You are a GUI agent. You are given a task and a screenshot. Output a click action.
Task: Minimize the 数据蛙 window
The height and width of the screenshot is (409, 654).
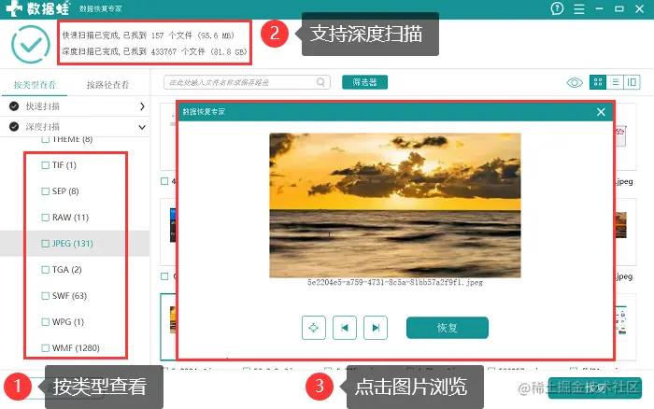tap(600, 8)
